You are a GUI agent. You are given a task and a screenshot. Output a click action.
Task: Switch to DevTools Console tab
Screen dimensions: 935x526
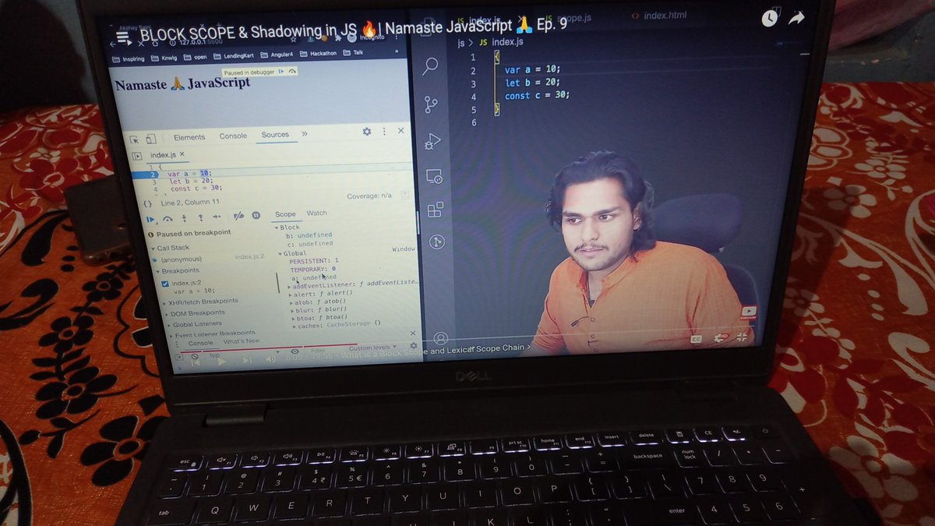pos(233,136)
